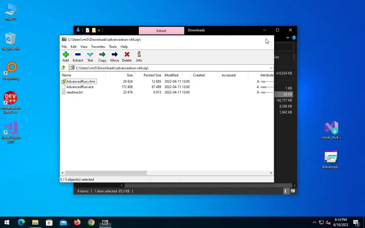Image resolution: width=365 pixels, height=228 pixels.
Task: Open the File menu in 7-Zip
Action: (64, 47)
